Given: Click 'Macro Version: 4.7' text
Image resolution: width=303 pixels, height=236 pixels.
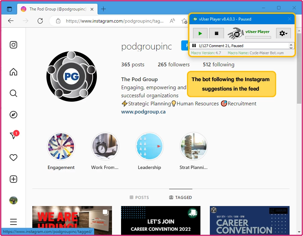Looking at the screenshot, I should (206, 53).
